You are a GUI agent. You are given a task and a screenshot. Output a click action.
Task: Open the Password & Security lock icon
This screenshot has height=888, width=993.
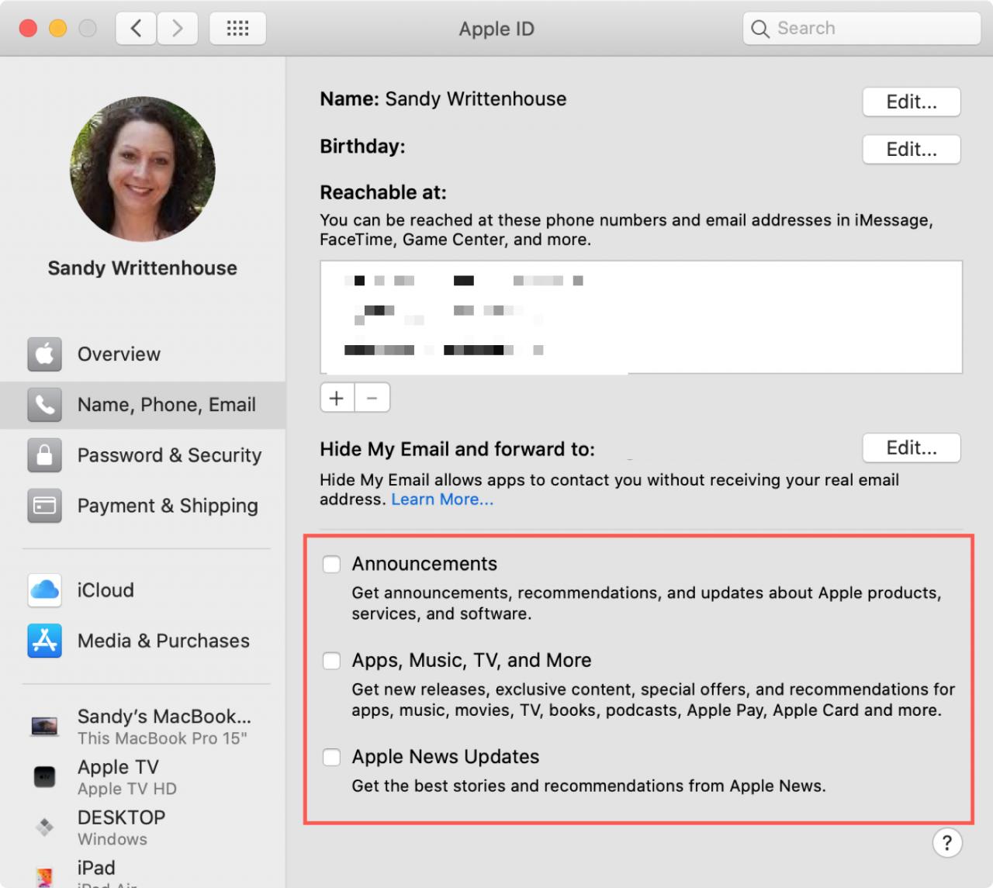click(44, 455)
